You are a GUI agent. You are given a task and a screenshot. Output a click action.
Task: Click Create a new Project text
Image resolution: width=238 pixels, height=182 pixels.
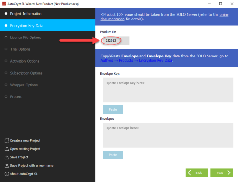pyautogui.click(x=25, y=141)
